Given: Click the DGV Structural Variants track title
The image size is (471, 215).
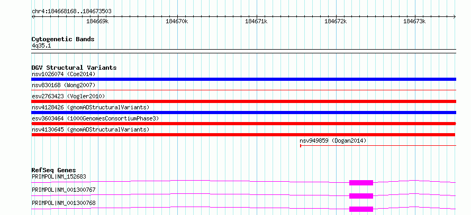Looking at the screenshot, I should tap(74, 68).
